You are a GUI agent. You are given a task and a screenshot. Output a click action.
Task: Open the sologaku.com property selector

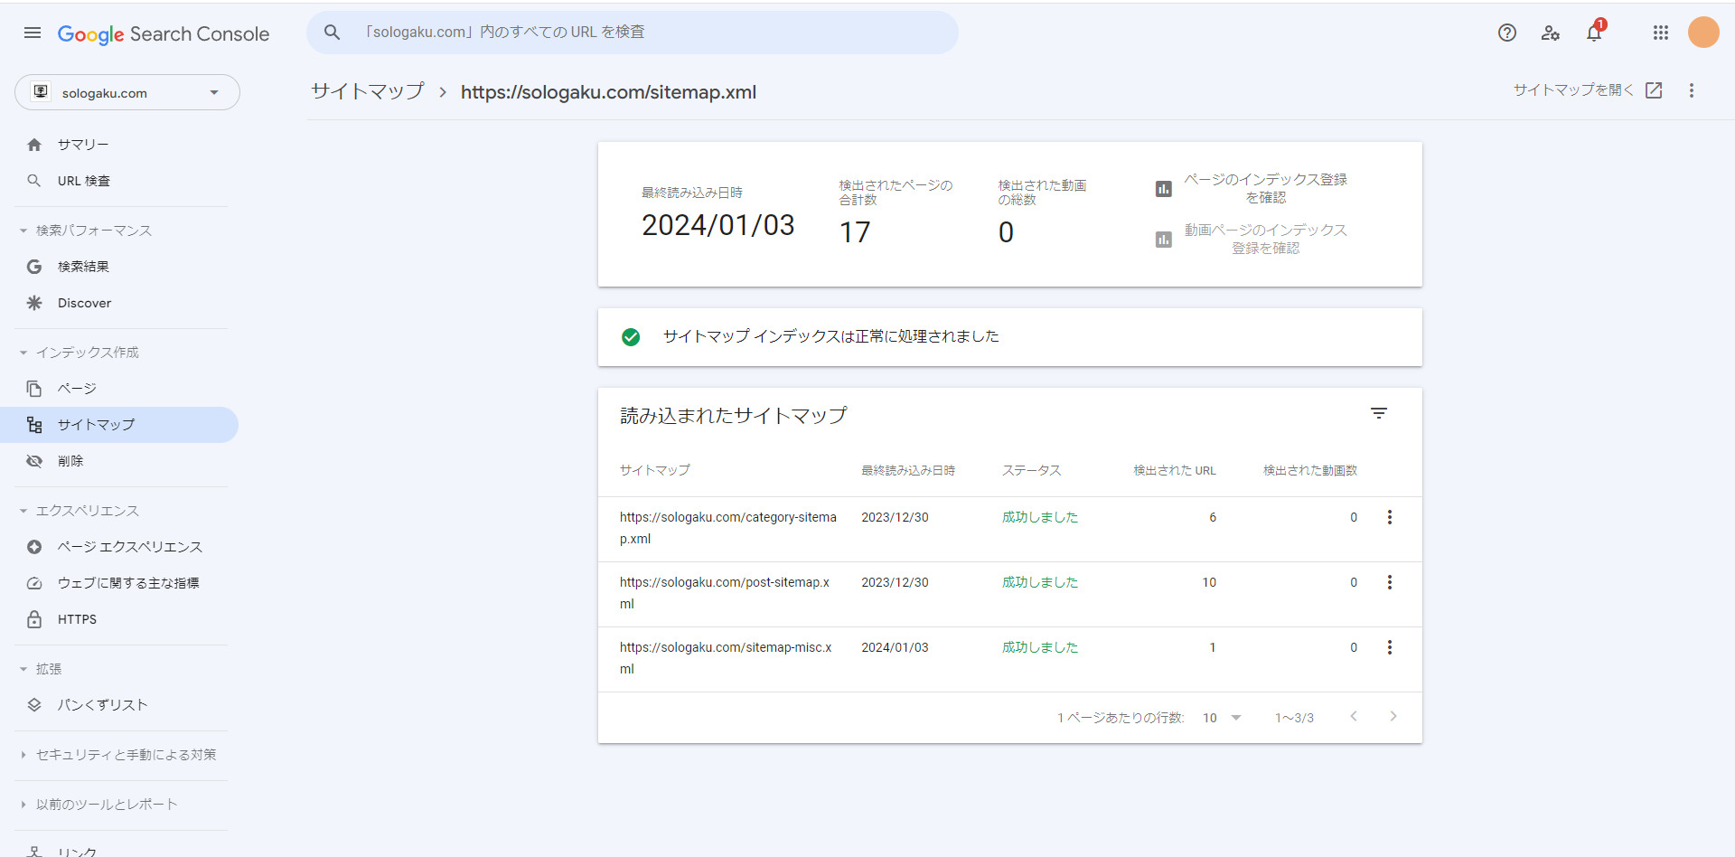pyautogui.click(x=127, y=93)
